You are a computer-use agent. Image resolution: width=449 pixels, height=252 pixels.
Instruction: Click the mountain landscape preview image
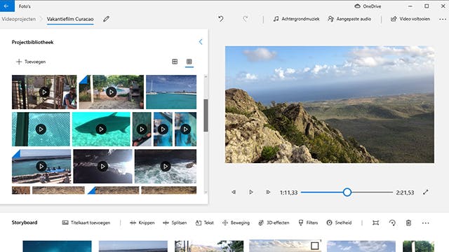click(330, 104)
